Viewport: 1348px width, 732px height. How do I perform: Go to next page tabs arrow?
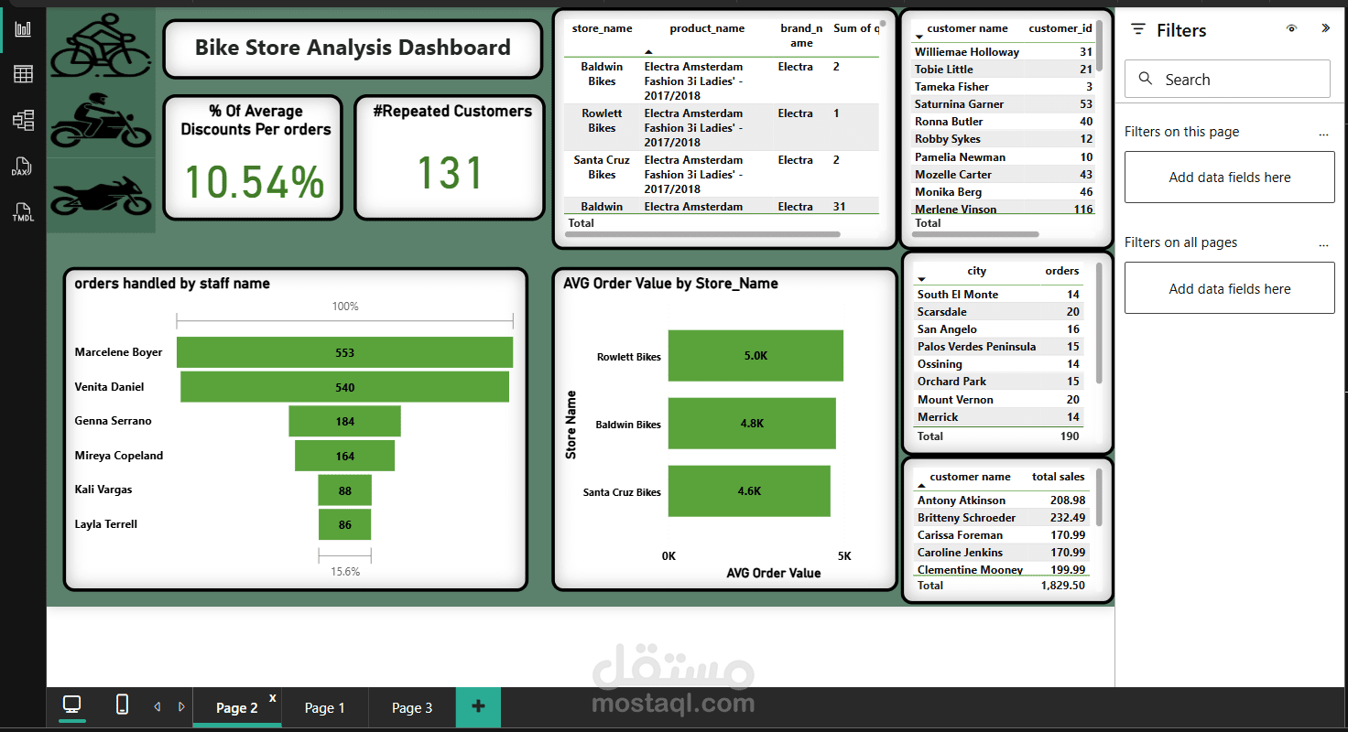pyautogui.click(x=181, y=706)
